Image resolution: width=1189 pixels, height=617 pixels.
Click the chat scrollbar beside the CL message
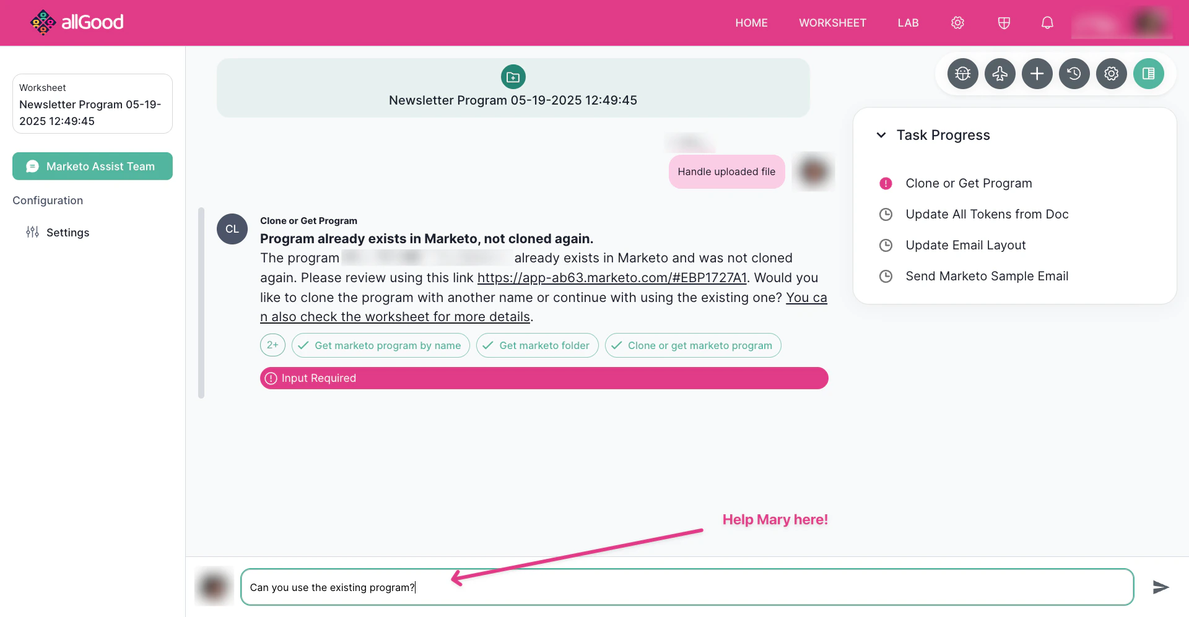[x=201, y=303]
